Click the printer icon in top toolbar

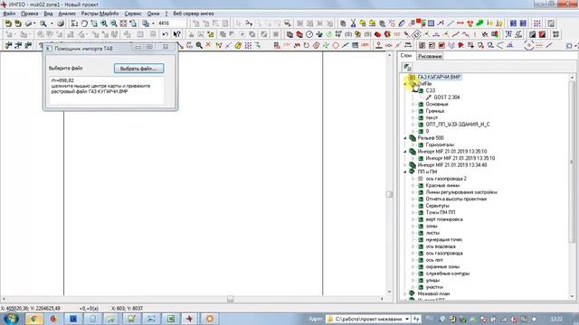click(61, 23)
